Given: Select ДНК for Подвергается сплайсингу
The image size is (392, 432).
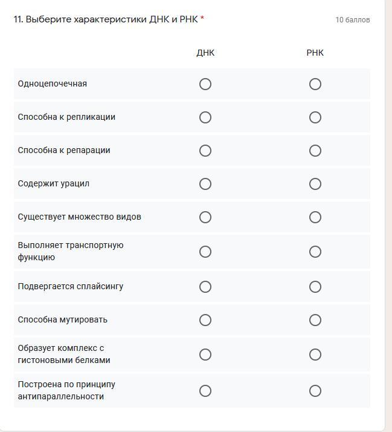Looking at the screenshot, I should (205, 287).
